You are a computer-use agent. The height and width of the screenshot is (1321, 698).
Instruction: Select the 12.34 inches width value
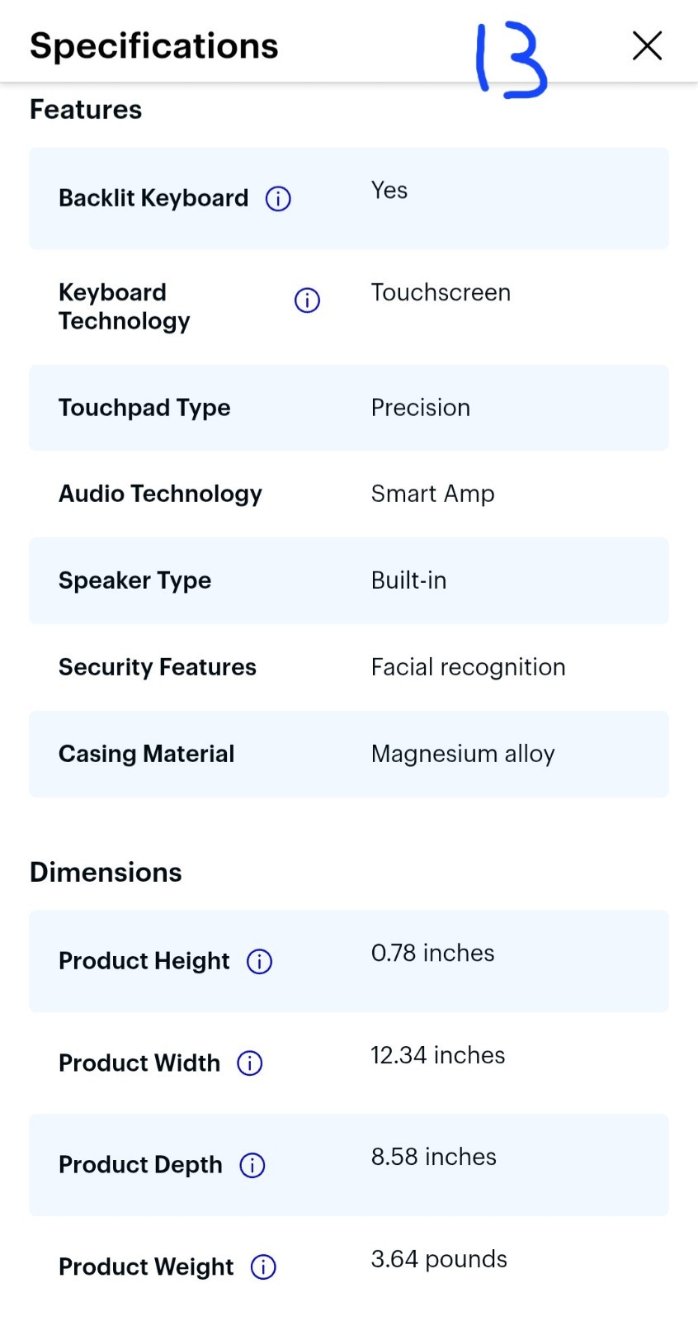click(x=437, y=1055)
